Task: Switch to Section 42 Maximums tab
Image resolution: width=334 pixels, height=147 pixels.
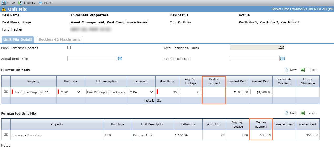Action: [60, 39]
